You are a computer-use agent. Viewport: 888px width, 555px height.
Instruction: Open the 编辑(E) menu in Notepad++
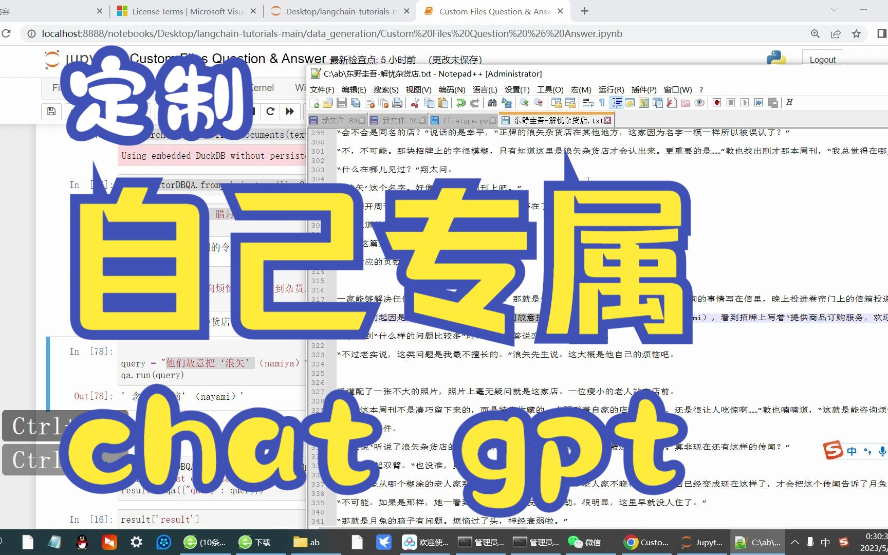pos(354,89)
